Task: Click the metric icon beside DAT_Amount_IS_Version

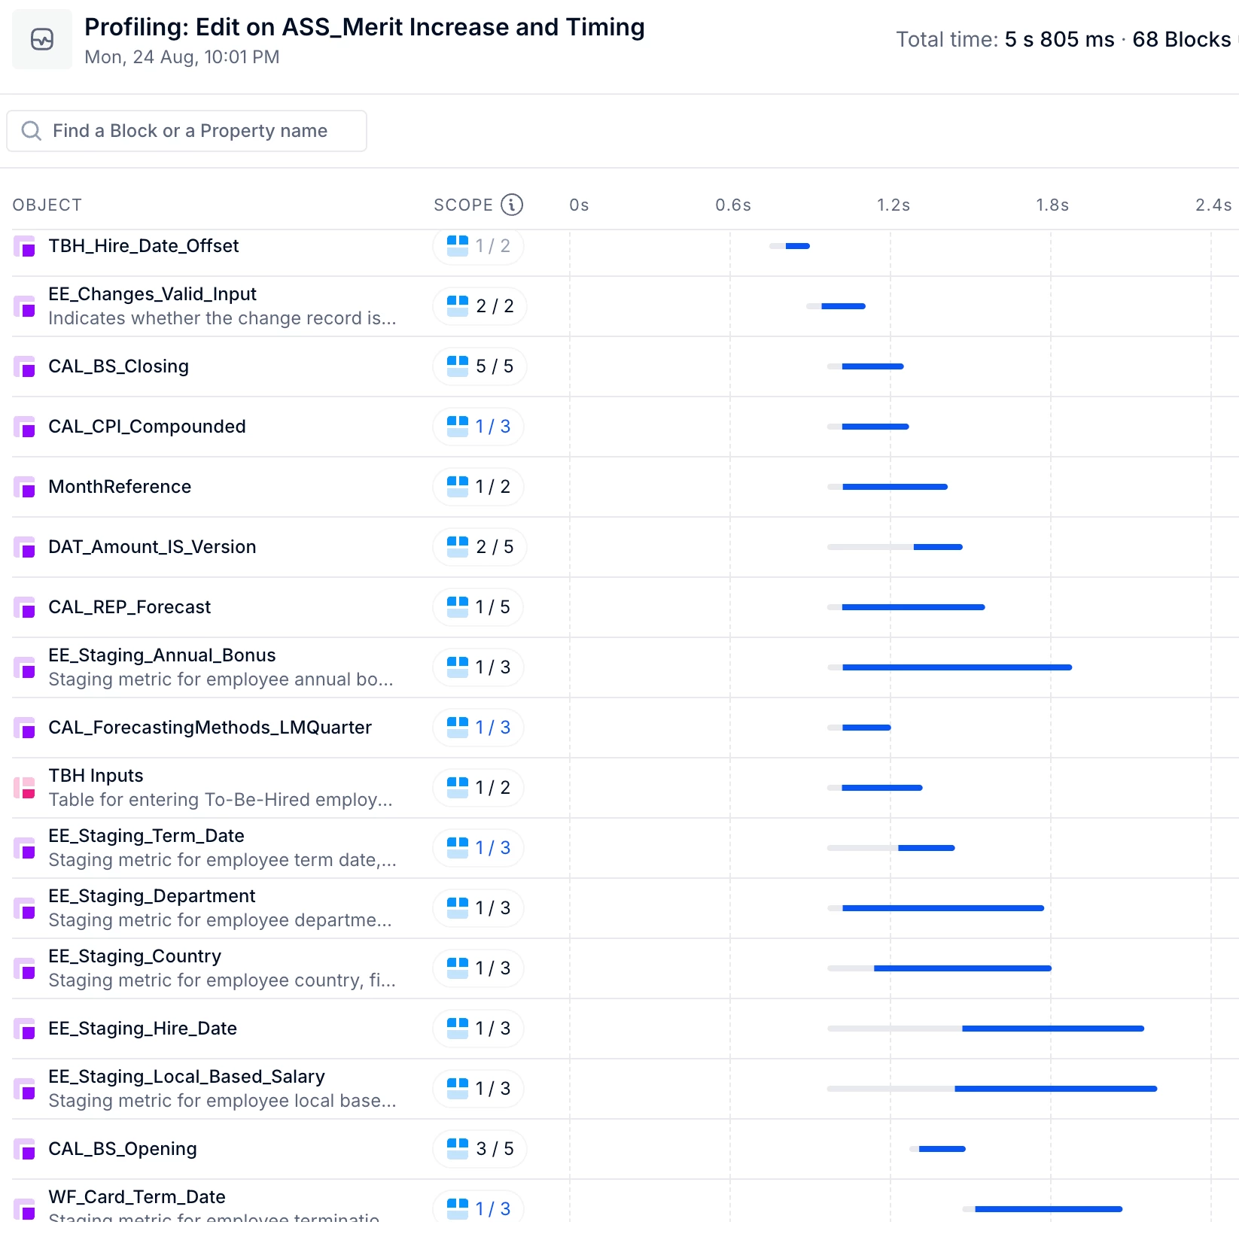Action: tap(25, 547)
